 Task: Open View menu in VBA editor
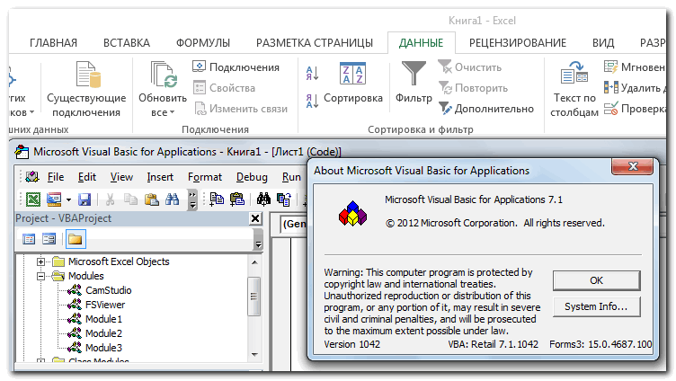tap(121, 177)
